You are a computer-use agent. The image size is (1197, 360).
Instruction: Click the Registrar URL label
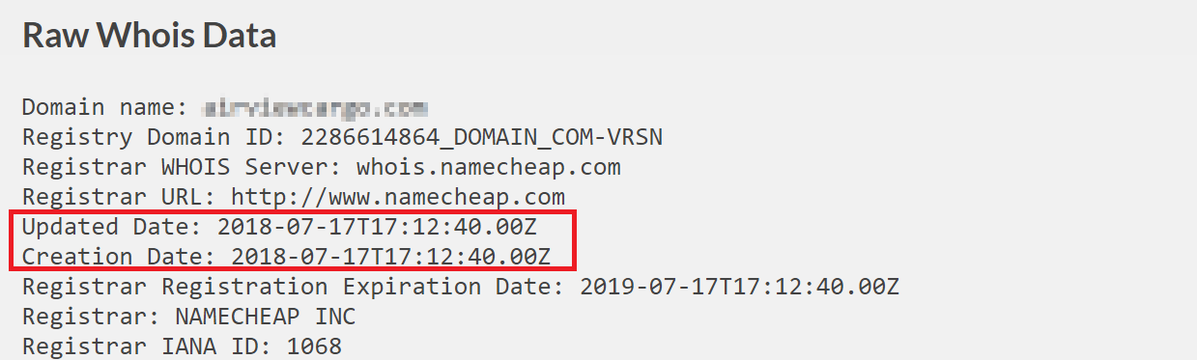(x=120, y=197)
